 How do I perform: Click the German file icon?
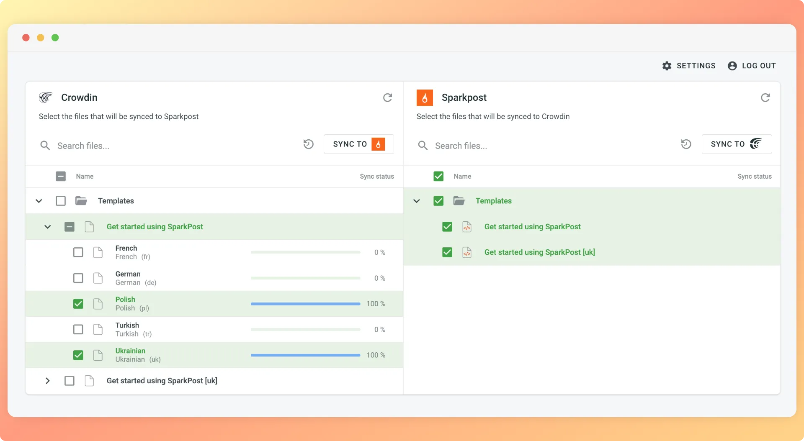tap(98, 278)
